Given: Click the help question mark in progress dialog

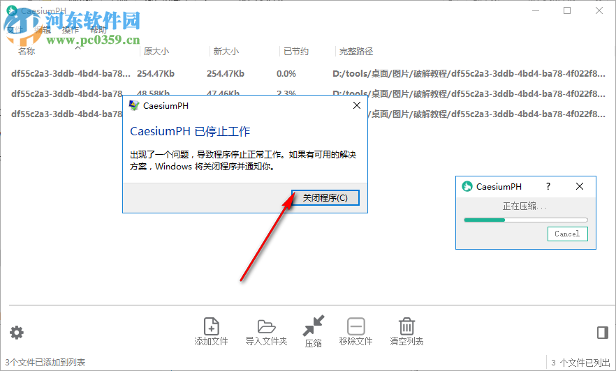Looking at the screenshot, I should tap(548, 186).
